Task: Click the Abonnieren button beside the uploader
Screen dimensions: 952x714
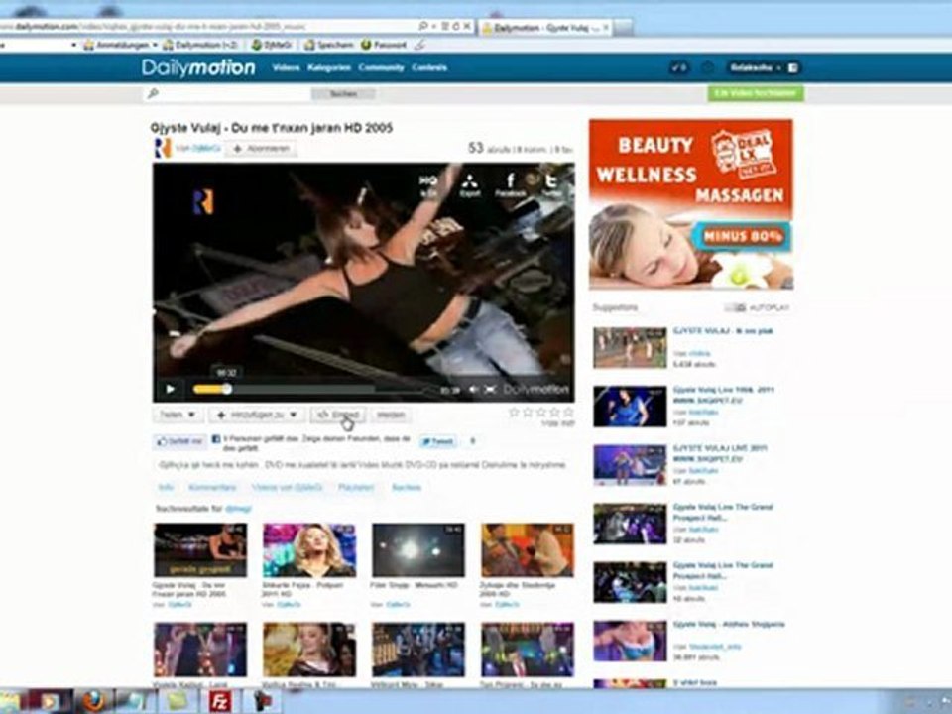Action: (262, 148)
